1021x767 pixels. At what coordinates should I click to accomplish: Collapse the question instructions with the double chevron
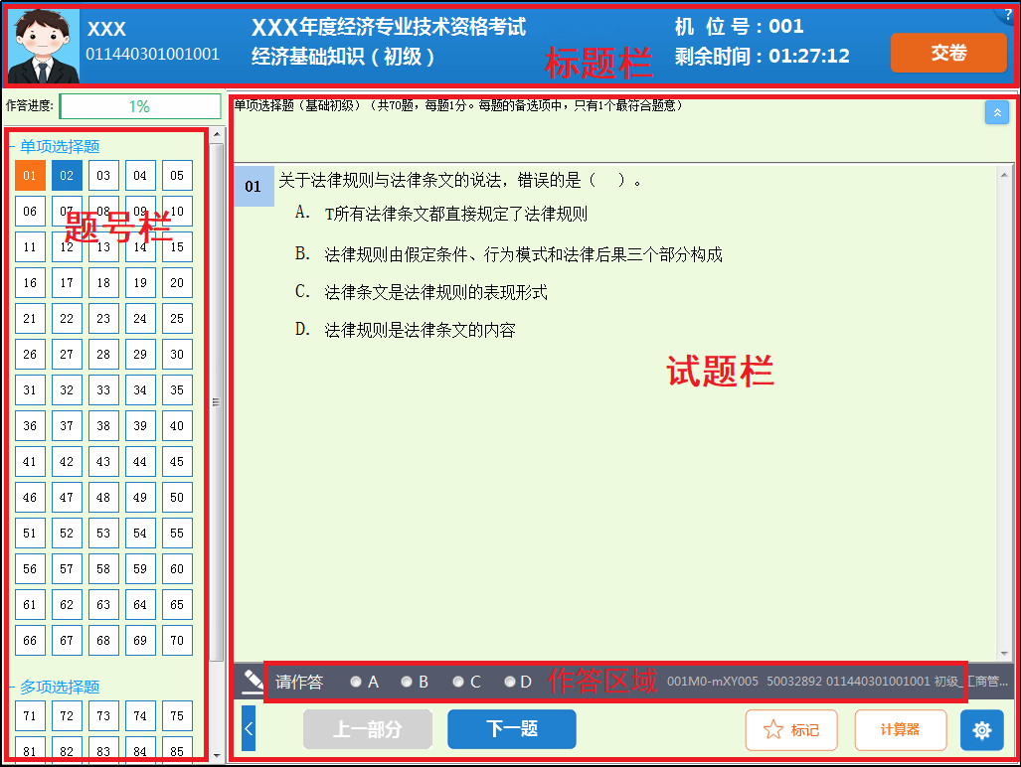click(996, 113)
